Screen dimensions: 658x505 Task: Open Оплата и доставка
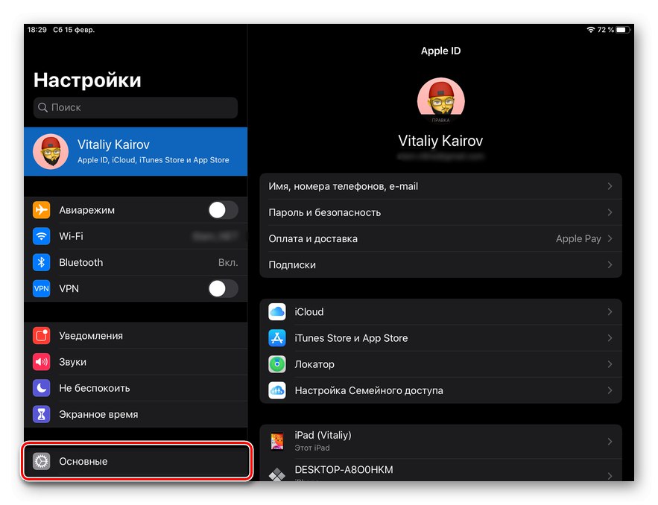coord(440,238)
